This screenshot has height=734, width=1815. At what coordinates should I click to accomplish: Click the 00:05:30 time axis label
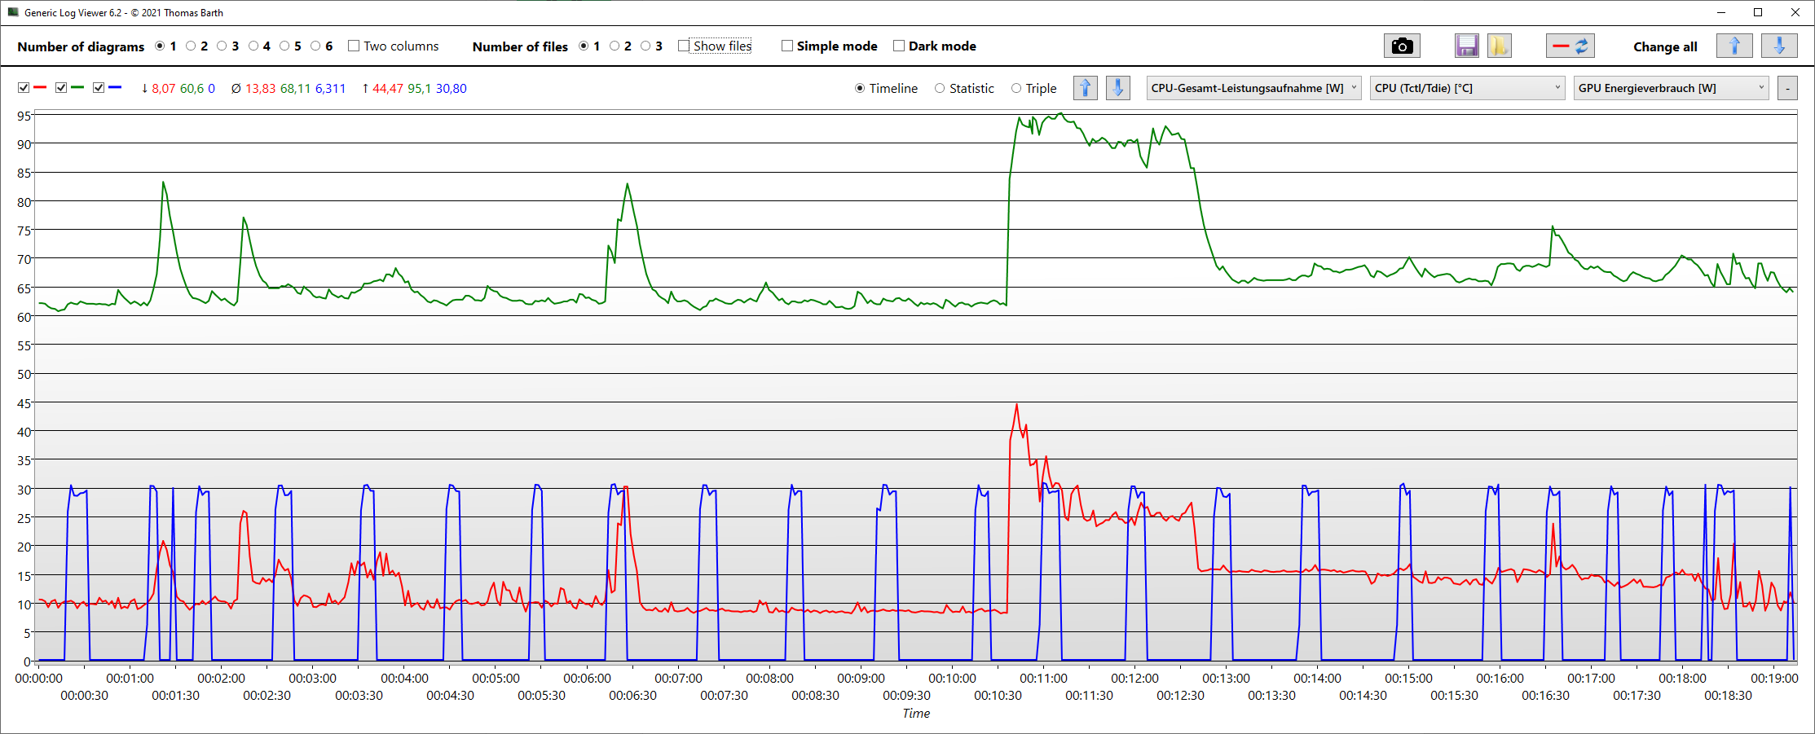tap(541, 695)
